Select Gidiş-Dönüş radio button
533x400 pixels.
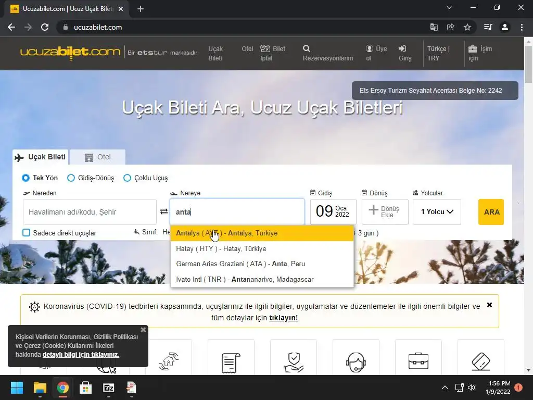71,178
